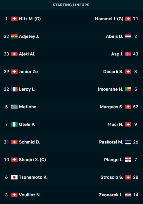Click the Denmark flag beside Asp J.
The height and width of the screenshot is (204, 143).
128,54
